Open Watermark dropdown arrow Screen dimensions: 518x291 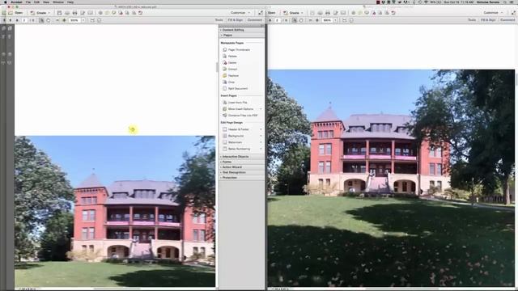pyautogui.click(x=261, y=142)
